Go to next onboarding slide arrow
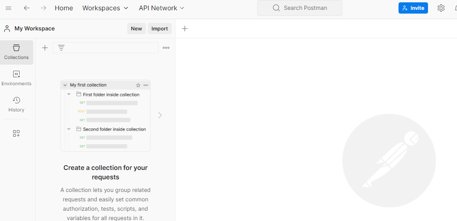The height and width of the screenshot is (221, 457). 160,115
